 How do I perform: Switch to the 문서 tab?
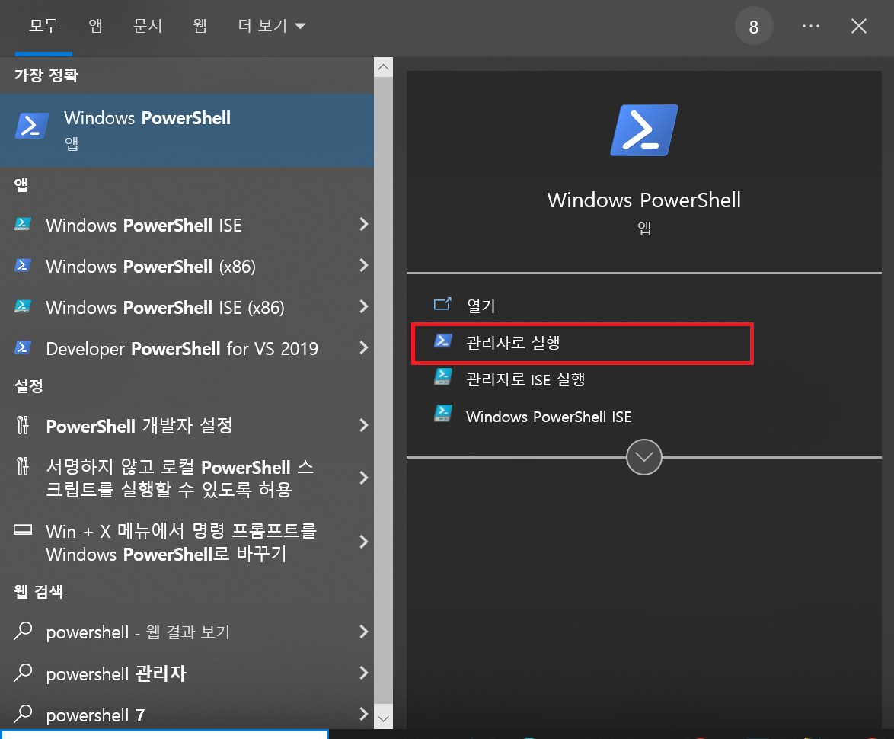point(148,26)
